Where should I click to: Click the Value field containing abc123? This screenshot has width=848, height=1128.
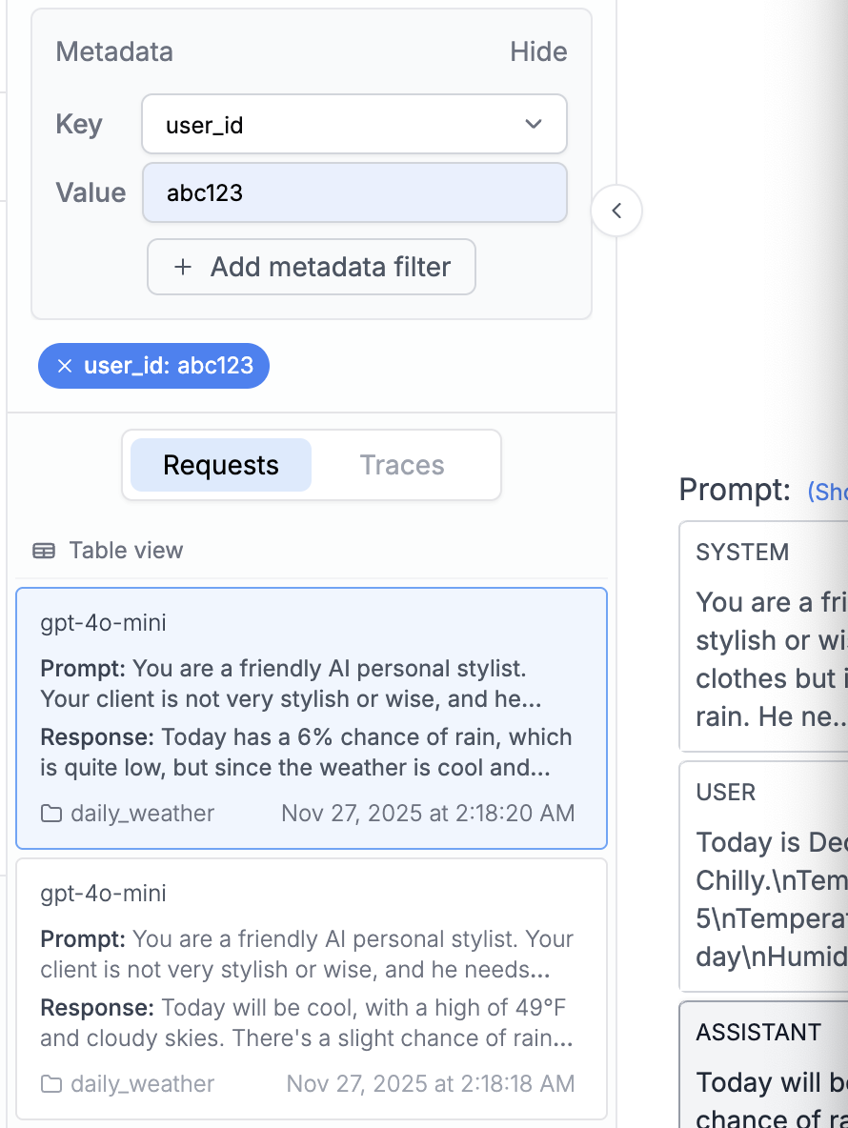[354, 192]
